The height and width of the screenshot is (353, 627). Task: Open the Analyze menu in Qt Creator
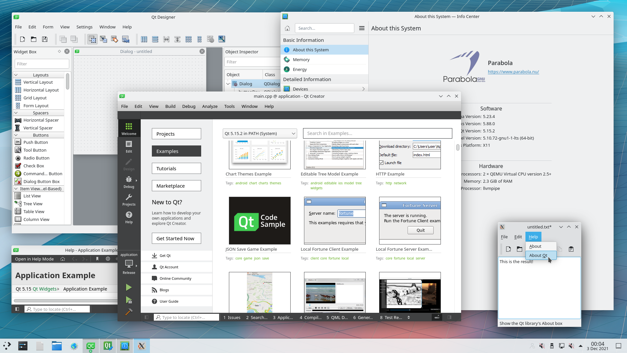[210, 107]
